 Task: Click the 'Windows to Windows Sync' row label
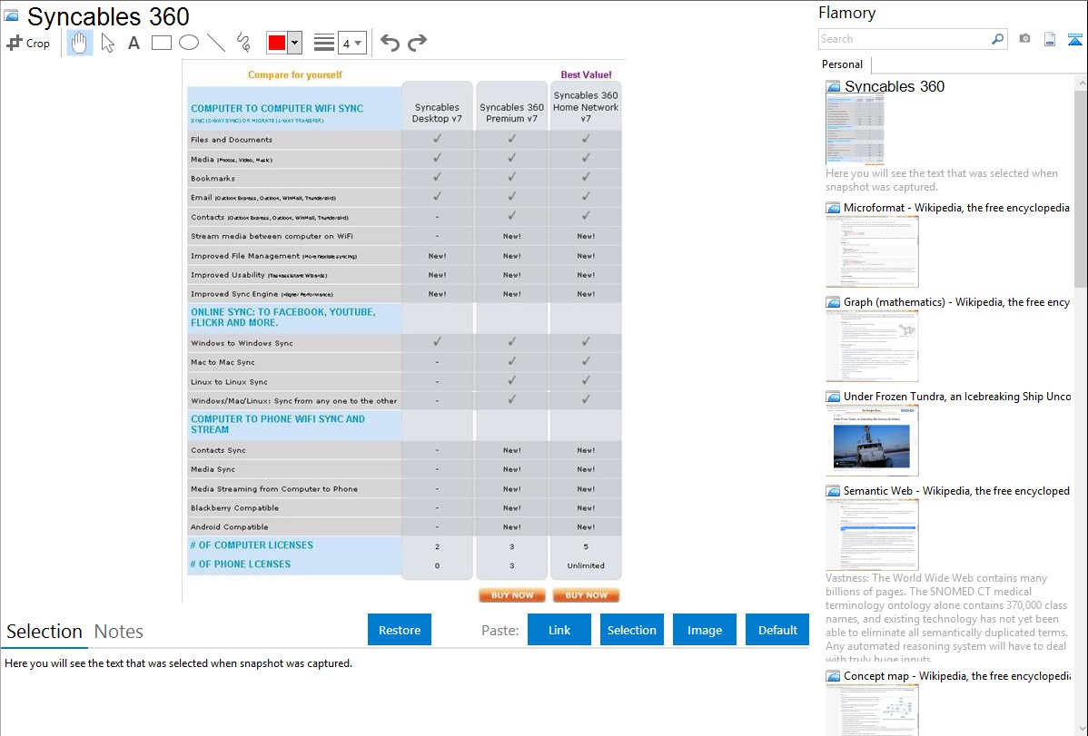[x=242, y=343]
